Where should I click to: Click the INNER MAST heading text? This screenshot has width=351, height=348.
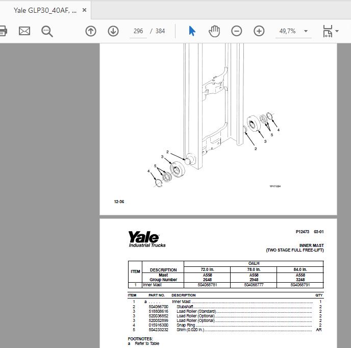click(x=311, y=245)
